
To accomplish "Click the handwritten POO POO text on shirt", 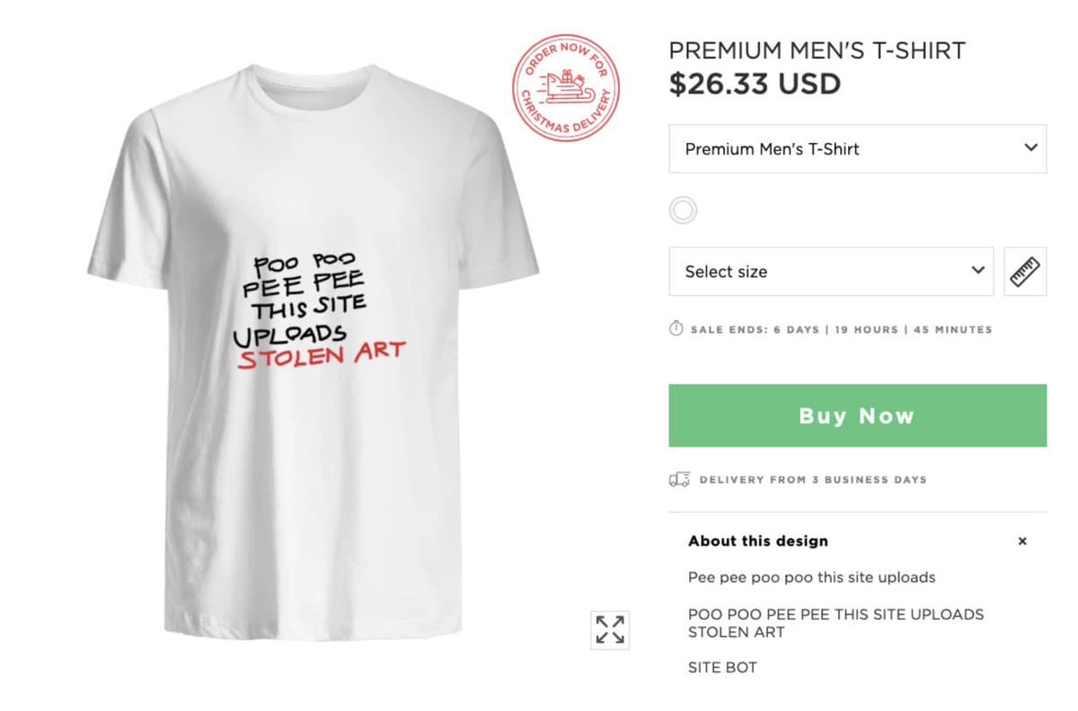I will pos(305,264).
